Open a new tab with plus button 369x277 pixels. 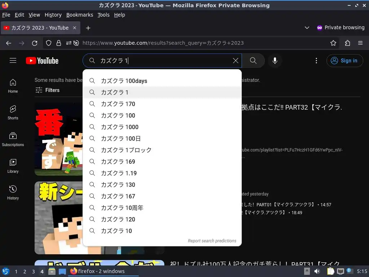coord(88,28)
